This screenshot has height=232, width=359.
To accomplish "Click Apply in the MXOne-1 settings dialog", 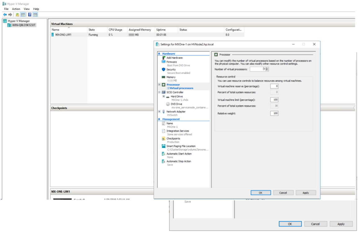I will (x=305, y=193).
